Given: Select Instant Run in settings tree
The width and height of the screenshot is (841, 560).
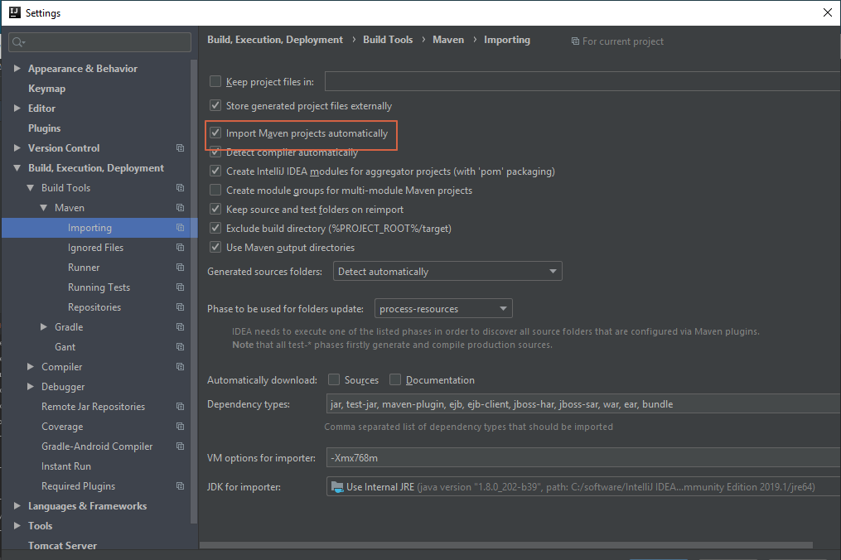Looking at the screenshot, I should 66,466.
